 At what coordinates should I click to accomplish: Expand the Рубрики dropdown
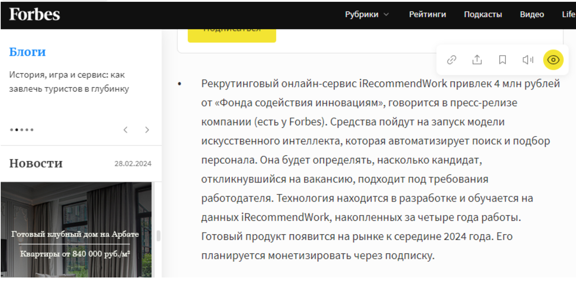click(x=367, y=14)
